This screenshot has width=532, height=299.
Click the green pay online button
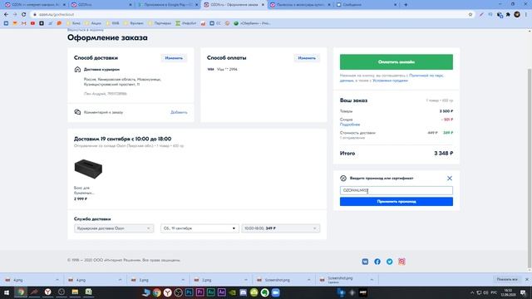pos(397,62)
